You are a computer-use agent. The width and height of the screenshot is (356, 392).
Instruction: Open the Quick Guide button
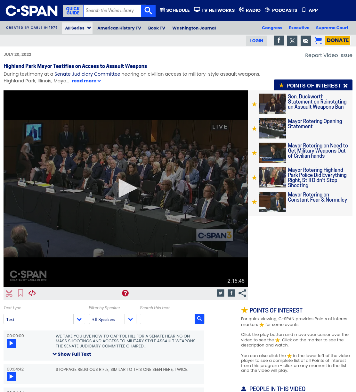[73, 11]
